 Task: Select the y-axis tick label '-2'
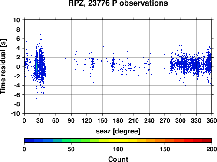coord(17,76)
